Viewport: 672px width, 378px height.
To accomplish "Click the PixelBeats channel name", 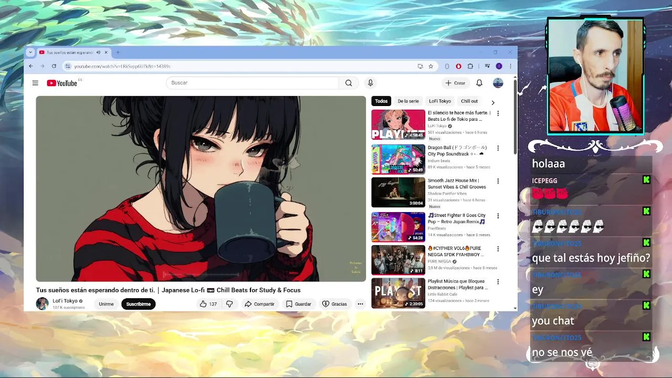I will (437, 228).
